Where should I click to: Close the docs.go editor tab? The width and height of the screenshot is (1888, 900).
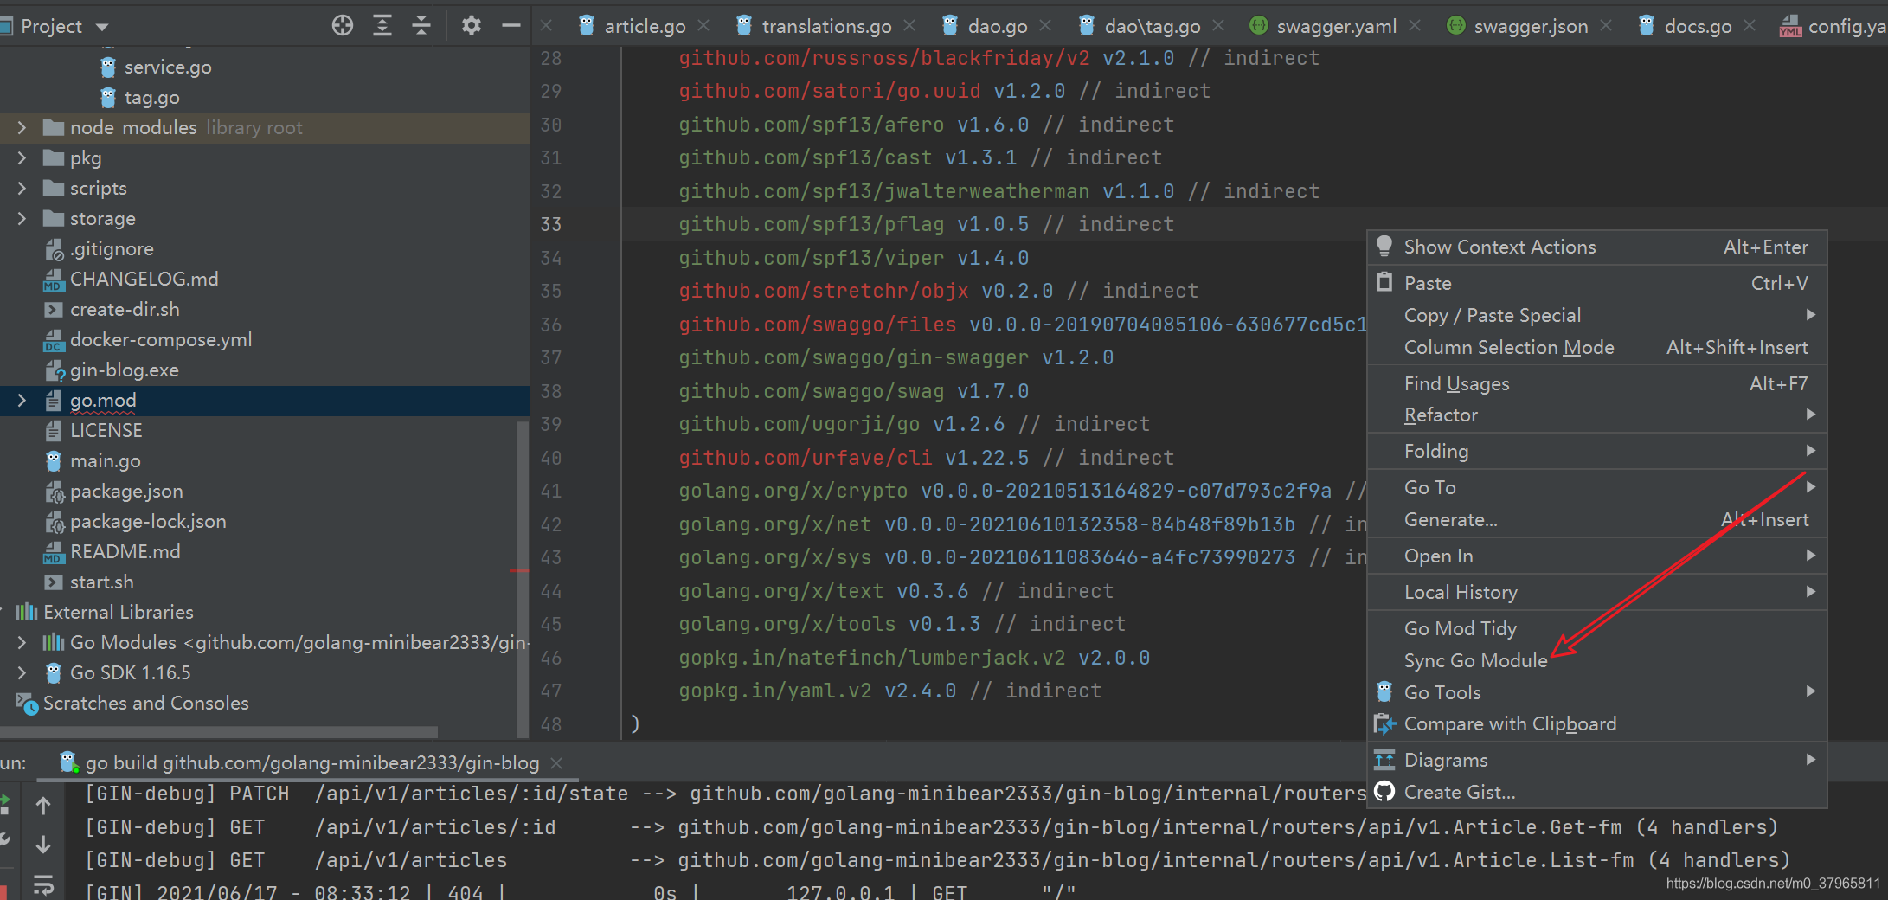[1750, 25]
